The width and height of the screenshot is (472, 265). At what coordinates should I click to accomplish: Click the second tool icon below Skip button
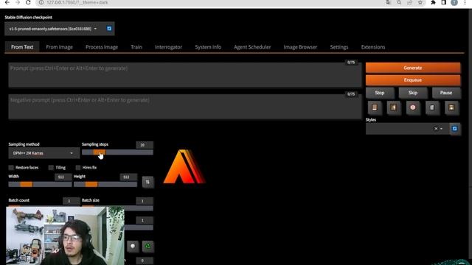393,107
